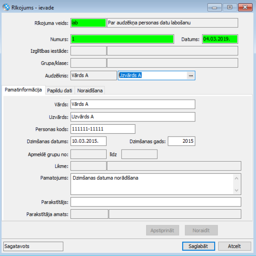Click Pamatojums scrollbar up arrow
This screenshot has height=256, width=256.
236,178
